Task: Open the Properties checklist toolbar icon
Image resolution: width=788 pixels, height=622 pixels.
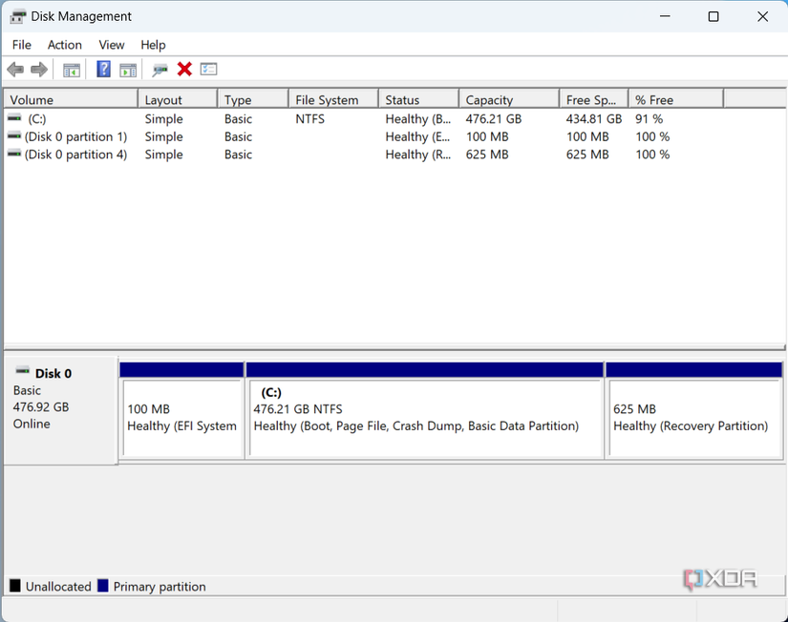Action: pos(208,70)
